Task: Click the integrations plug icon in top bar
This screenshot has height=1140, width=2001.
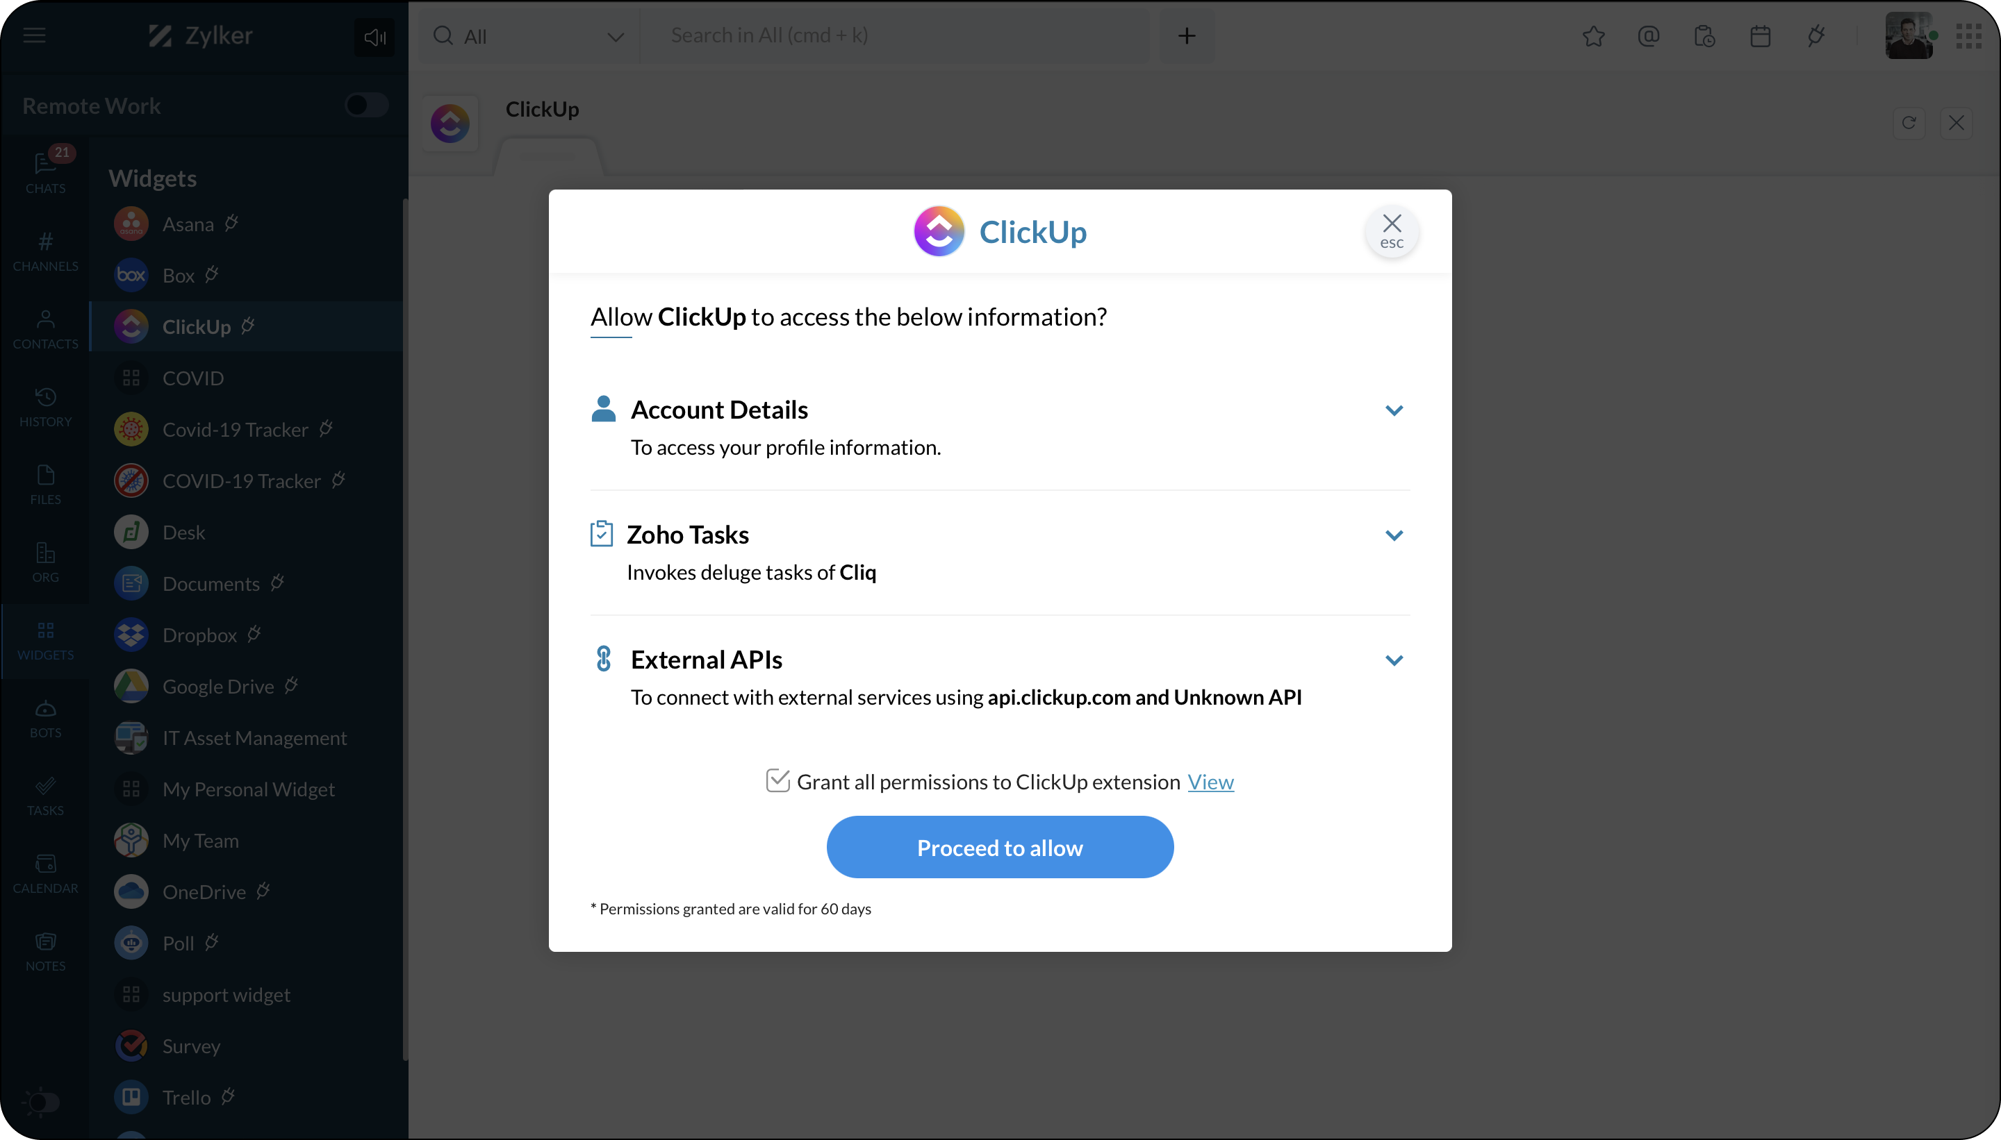Action: pos(1816,36)
